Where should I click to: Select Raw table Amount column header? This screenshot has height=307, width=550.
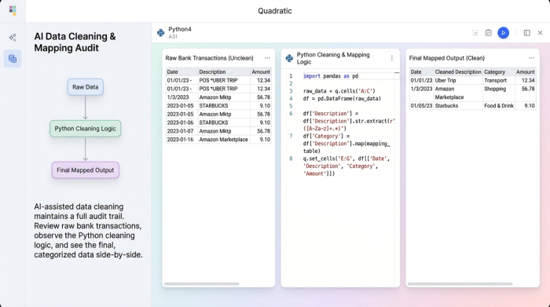(261, 72)
